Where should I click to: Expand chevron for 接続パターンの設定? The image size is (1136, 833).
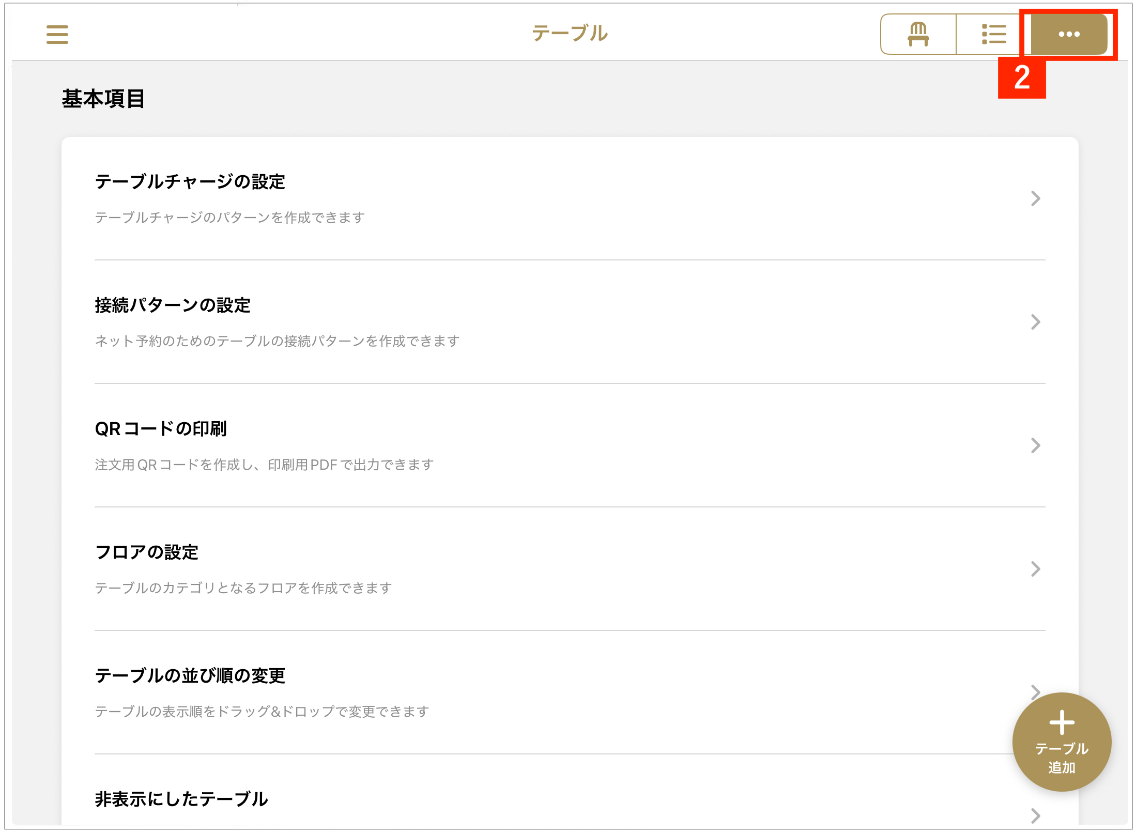click(1035, 322)
